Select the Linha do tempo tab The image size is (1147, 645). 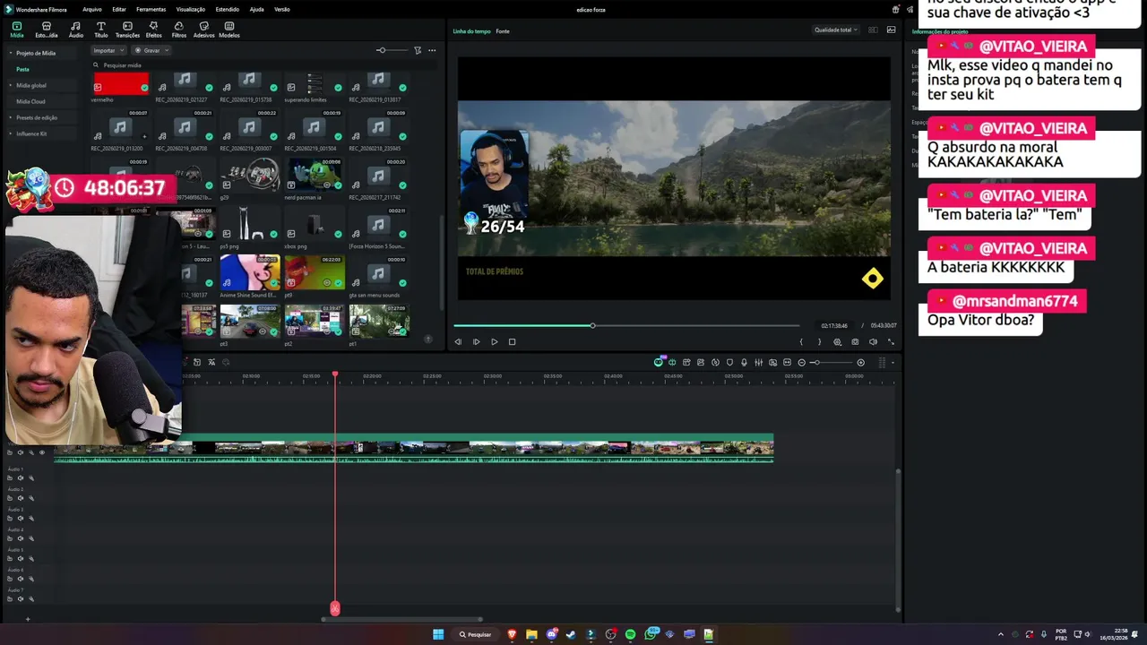(x=471, y=31)
